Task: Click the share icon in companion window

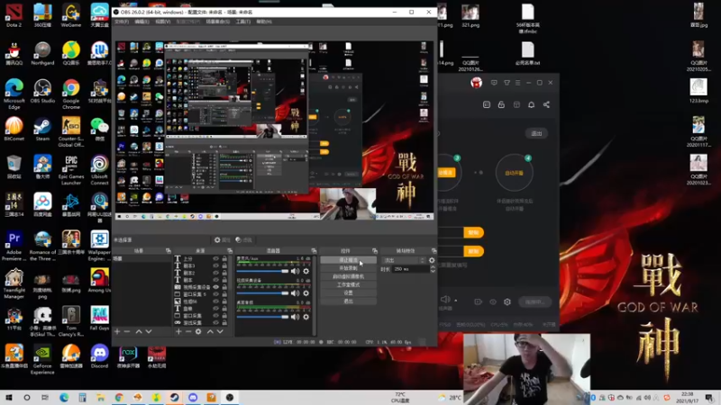Action: click(x=546, y=104)
